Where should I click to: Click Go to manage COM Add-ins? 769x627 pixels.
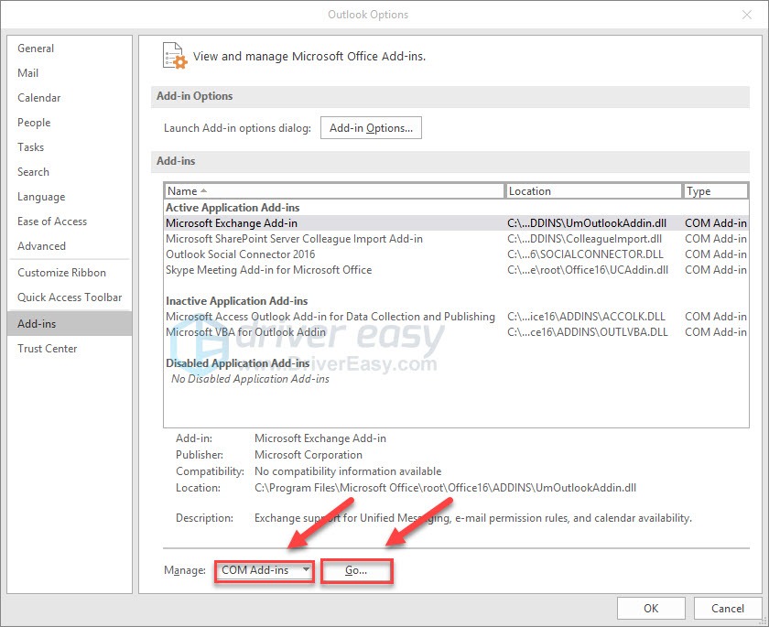point(356,569)
